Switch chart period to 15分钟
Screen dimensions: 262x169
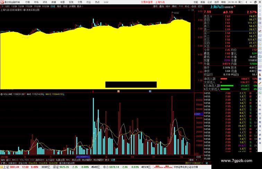[x=29, y=6]
